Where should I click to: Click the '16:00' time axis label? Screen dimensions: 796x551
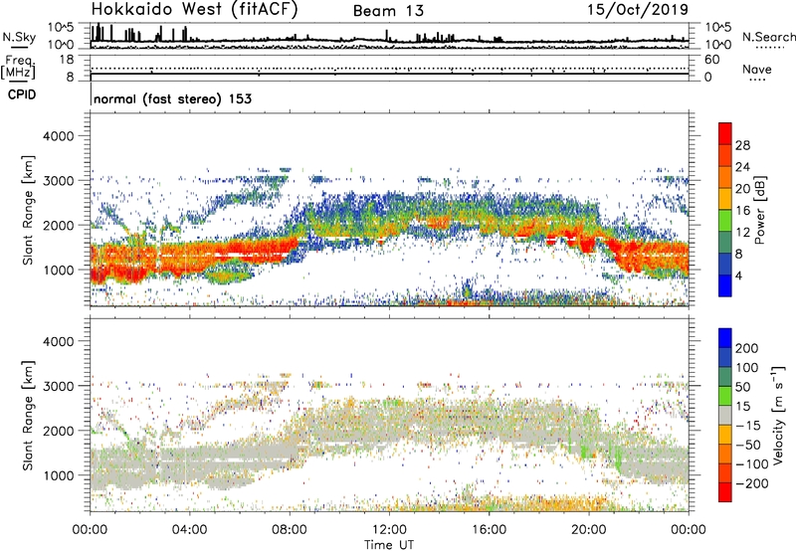(x=489, y=530)
